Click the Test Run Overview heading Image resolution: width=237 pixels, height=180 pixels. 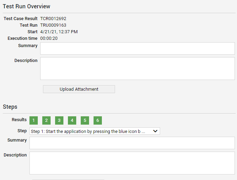click(27, 7)
